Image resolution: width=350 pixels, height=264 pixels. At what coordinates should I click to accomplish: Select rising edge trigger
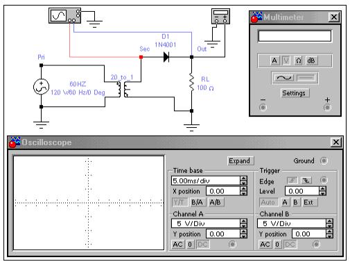(292, 181)
